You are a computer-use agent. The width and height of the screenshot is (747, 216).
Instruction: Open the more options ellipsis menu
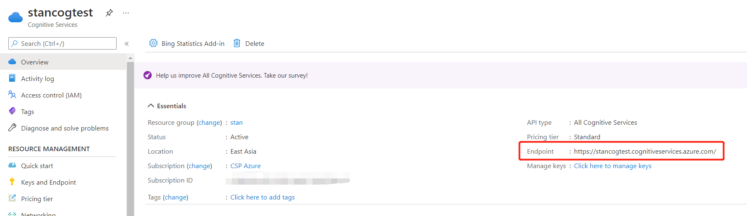(x=126, y=13)
